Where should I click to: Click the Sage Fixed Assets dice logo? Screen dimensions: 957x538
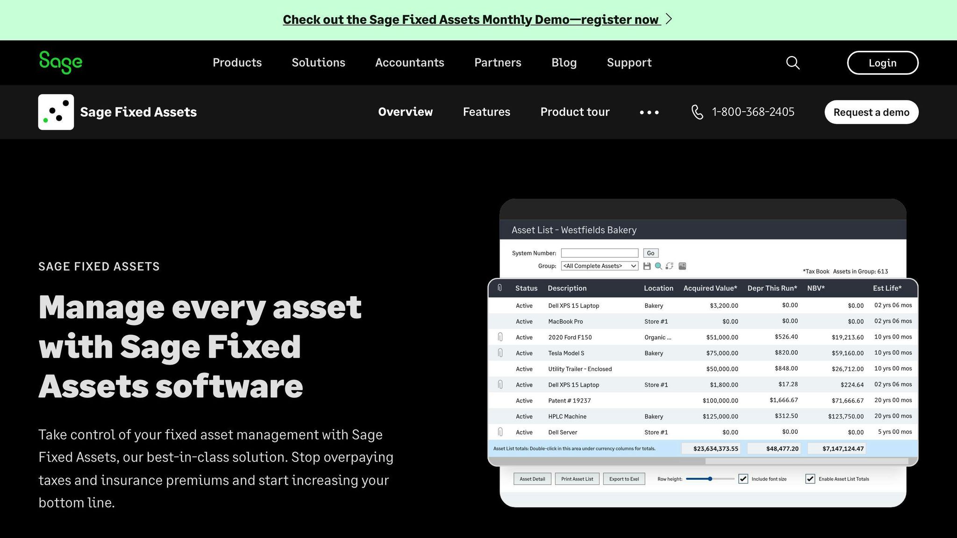click(56, 112)
